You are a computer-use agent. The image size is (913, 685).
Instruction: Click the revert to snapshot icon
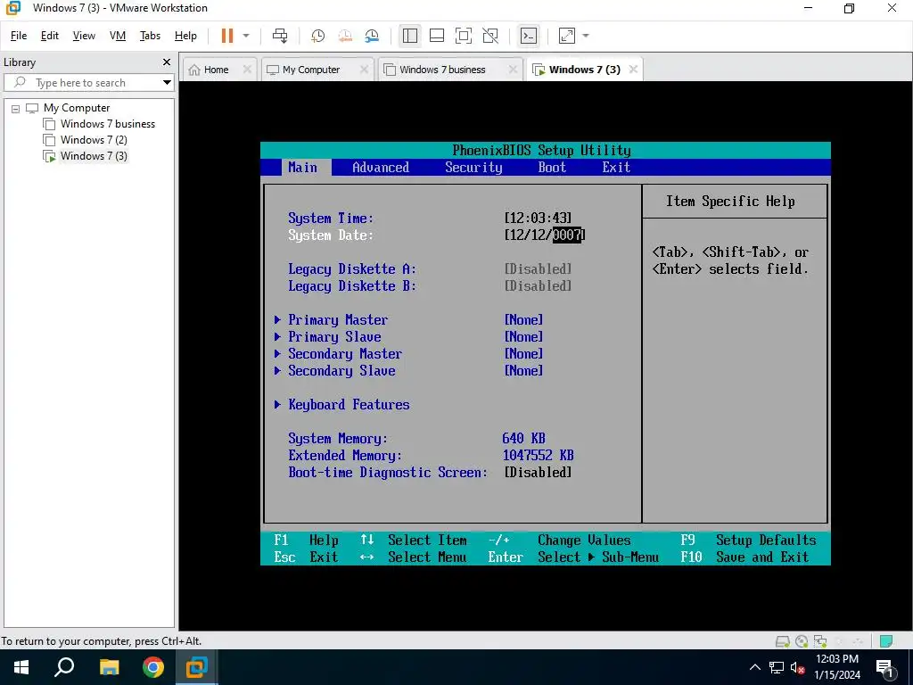[345, 36]
